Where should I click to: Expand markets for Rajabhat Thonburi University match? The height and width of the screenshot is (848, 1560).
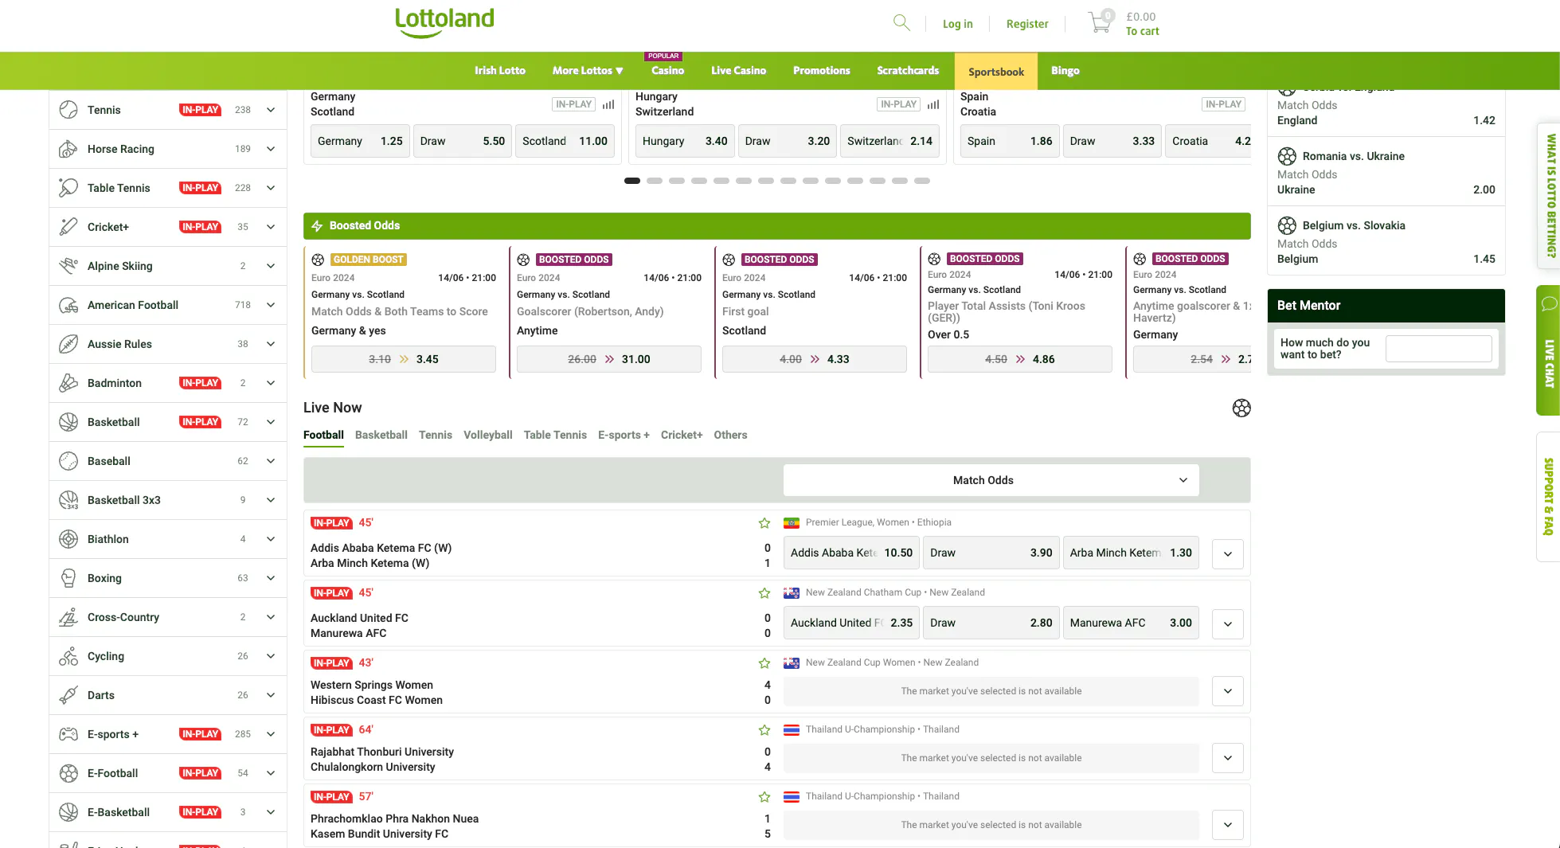pos(1227,758)
